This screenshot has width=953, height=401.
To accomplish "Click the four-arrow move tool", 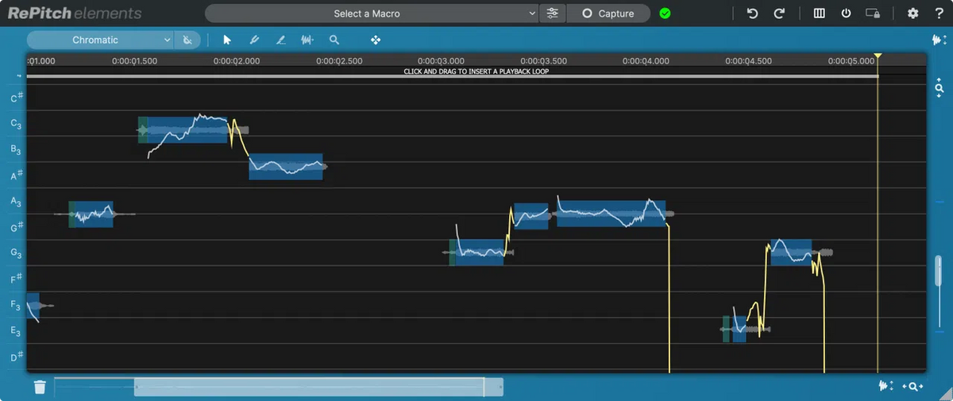I will click(376, 40).
